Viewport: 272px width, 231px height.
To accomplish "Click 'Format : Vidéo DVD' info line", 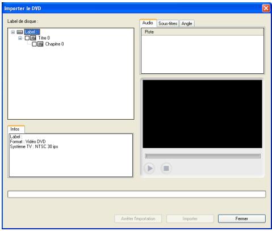I will pyautogui.click(x=28, y=141).
